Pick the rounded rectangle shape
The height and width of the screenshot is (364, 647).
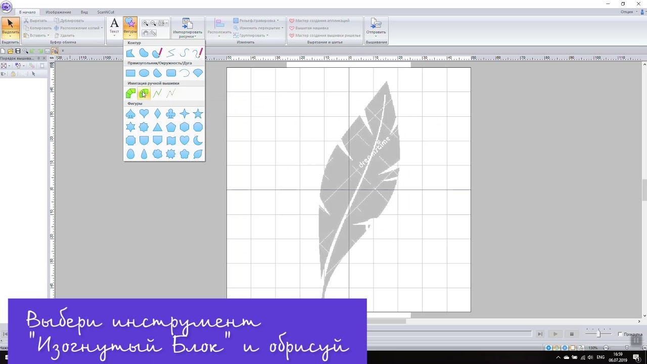click(x=171, y=73)
